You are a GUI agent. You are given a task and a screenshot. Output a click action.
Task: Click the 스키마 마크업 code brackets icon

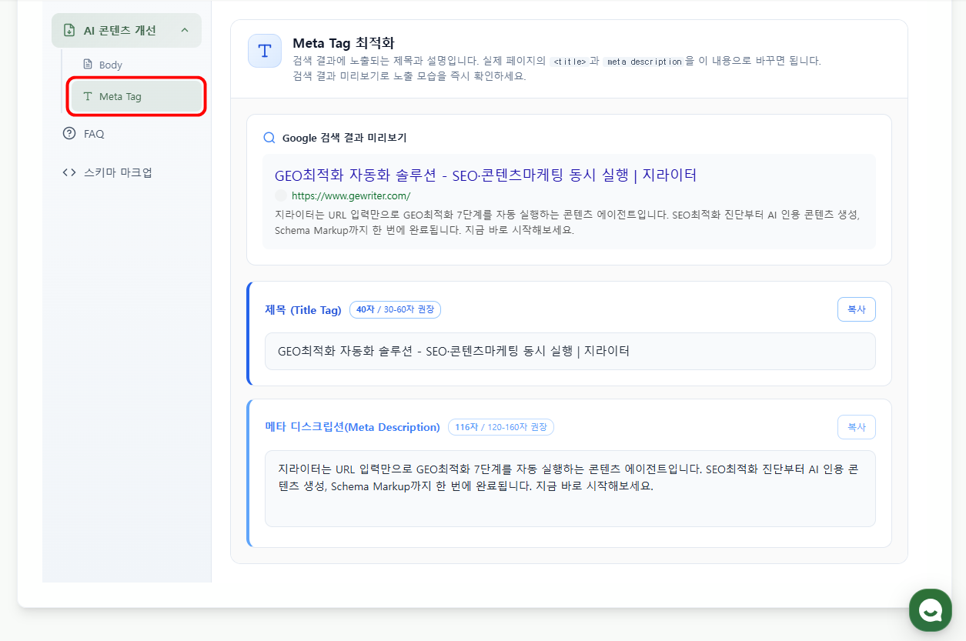[x=69, y=172]
